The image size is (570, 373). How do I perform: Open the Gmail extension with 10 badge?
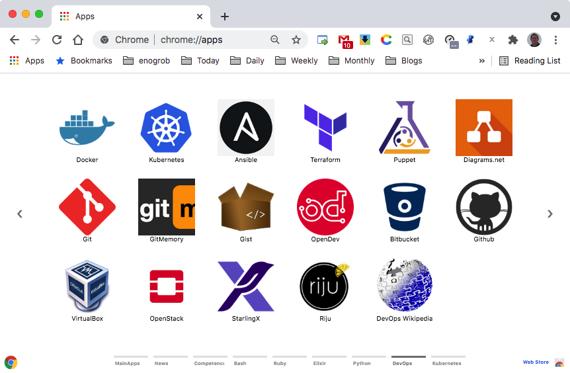(x=344, y=41)
